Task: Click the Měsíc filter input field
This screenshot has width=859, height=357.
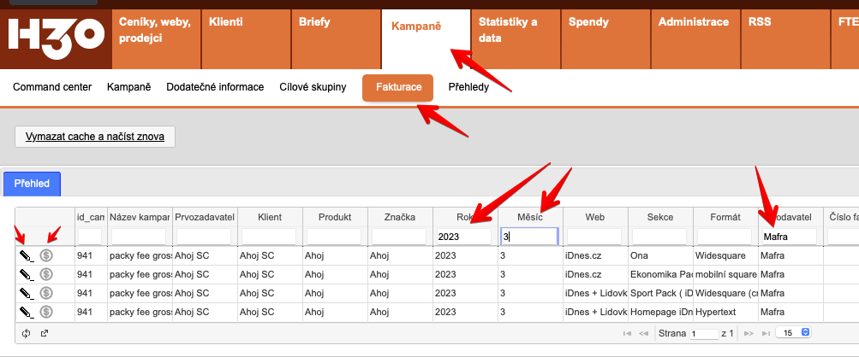Action: pyautogui.click(x=529, y=236)
